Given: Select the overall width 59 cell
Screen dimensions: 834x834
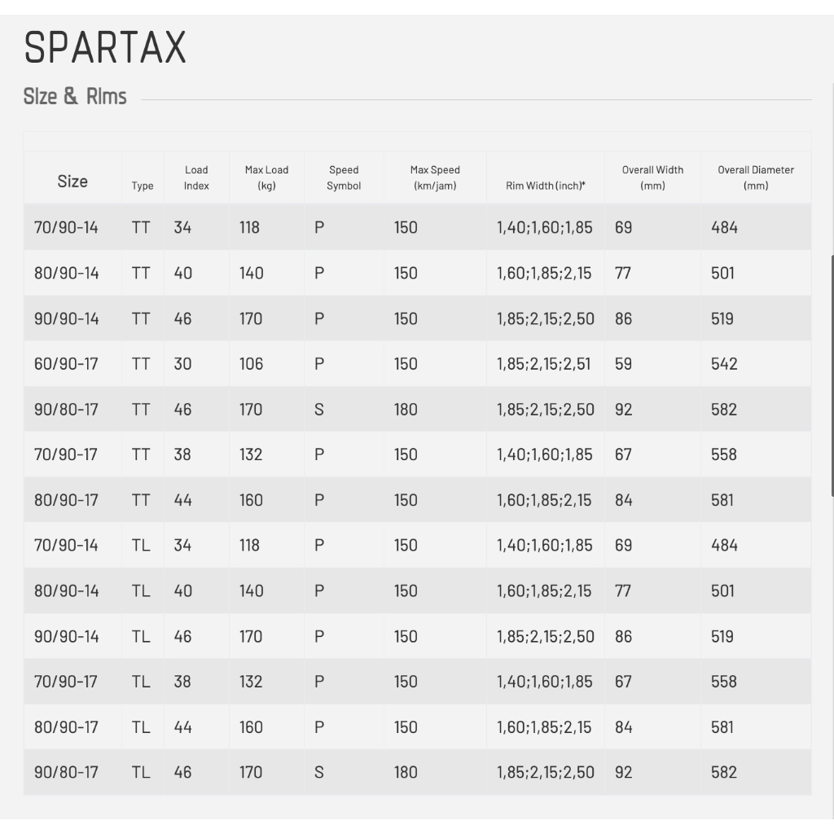Looking at the screenshot, I should pos(623,364).
